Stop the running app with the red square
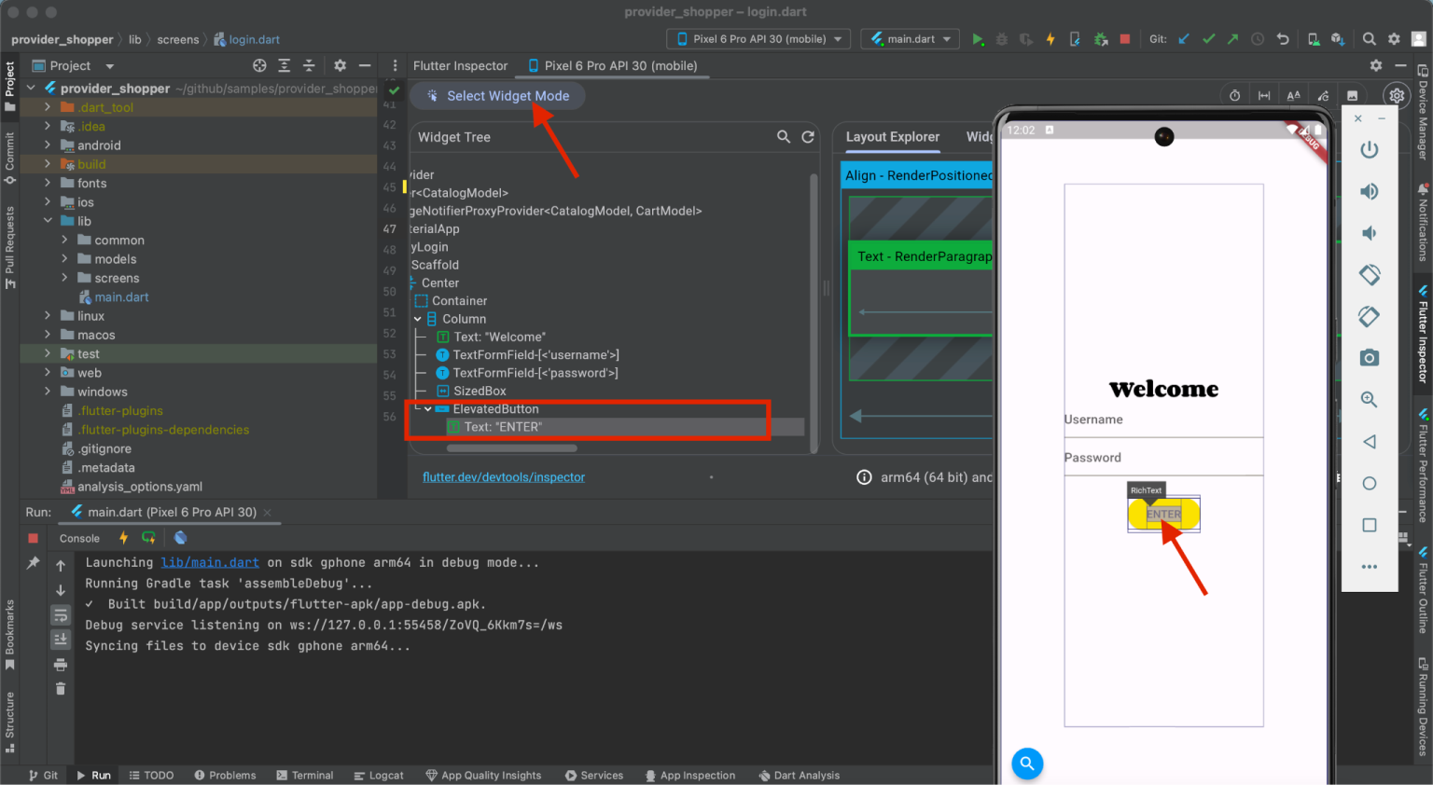 [1125, 39]
